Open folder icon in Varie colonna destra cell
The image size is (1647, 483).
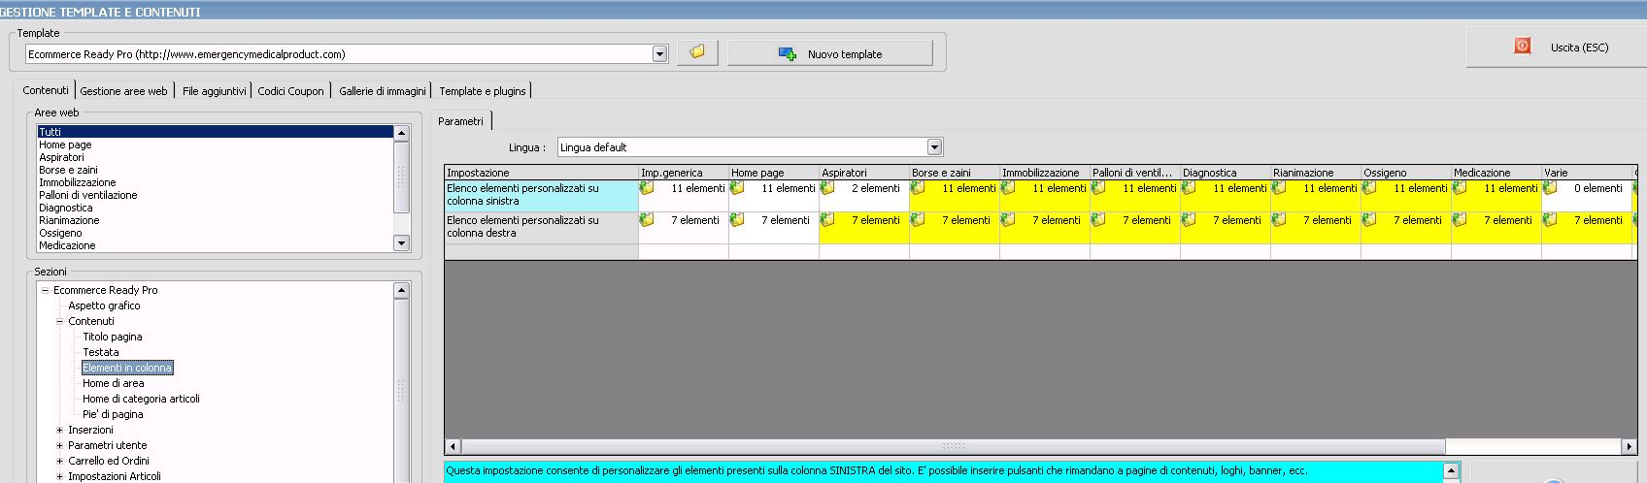tap(1550, 220)
